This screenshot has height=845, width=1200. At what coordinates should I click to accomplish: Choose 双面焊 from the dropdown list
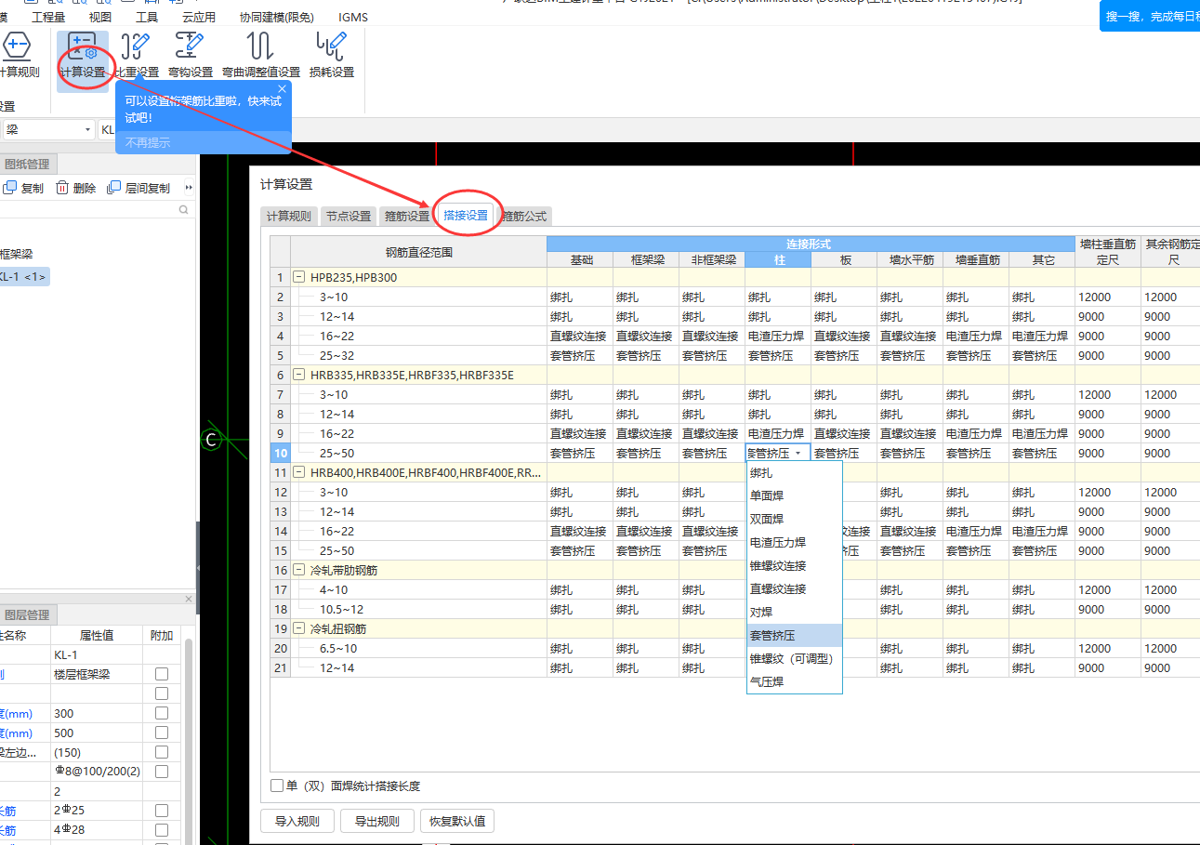click(794, 519)
